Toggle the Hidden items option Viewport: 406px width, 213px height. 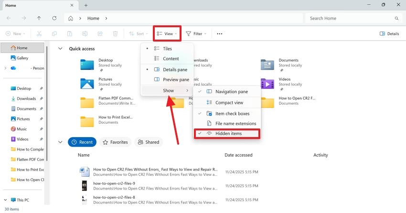227,134
